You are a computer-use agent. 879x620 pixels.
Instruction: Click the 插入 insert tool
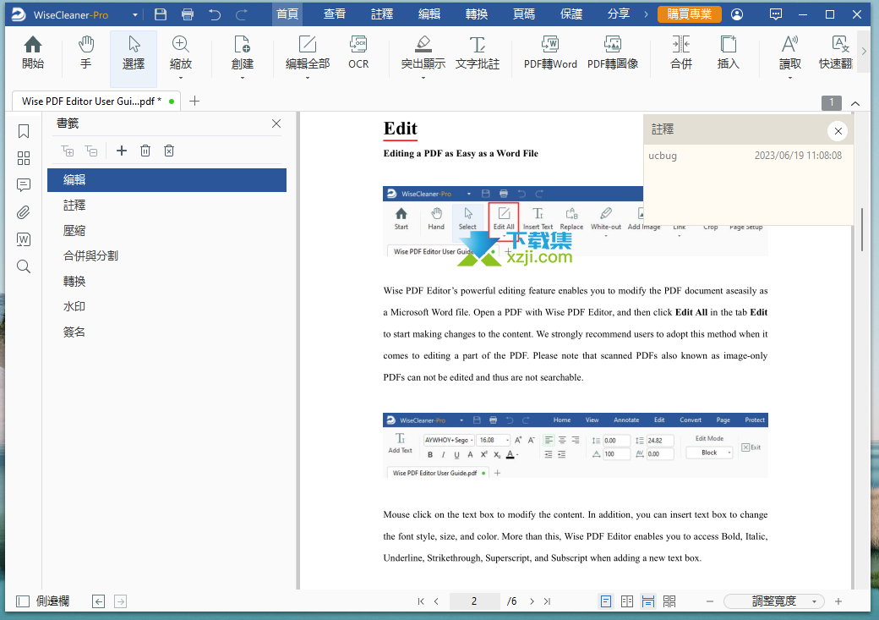coord(729,52)
